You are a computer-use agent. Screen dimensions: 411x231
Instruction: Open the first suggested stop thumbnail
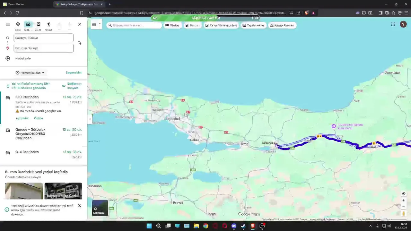coord(24,191)
